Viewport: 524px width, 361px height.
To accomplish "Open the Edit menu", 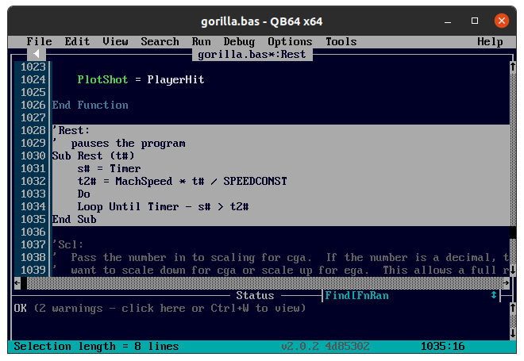I will (x=77, y=42).
